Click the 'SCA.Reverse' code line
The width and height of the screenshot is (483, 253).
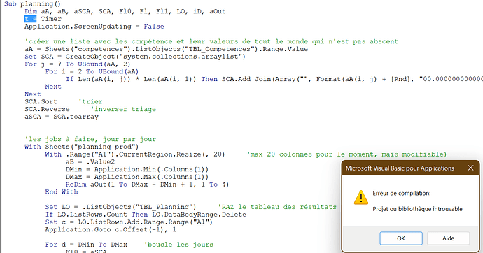click(x=47, y=109)
